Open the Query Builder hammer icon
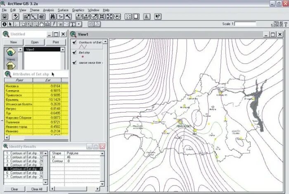The image size is (289, 194). tap(68, 16)
